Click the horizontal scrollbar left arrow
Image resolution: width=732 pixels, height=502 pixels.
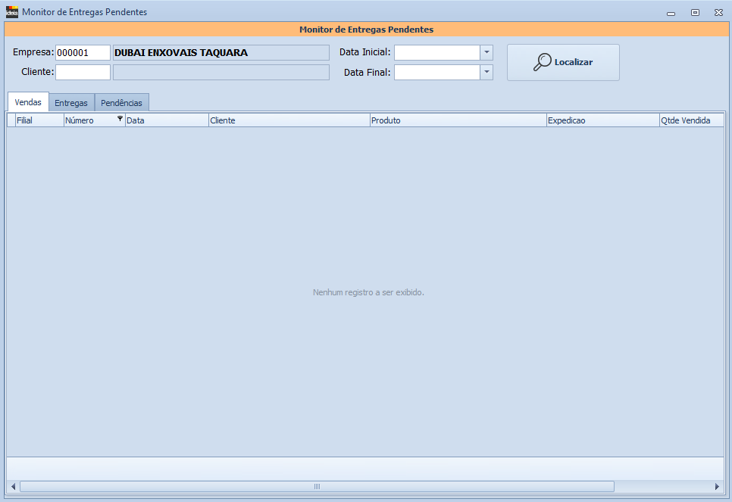pyautogui.click(x=13, y=486)
